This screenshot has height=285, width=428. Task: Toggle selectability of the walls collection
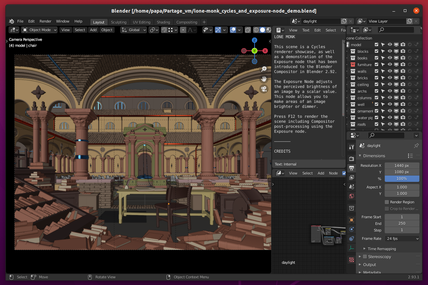point(383,71)
